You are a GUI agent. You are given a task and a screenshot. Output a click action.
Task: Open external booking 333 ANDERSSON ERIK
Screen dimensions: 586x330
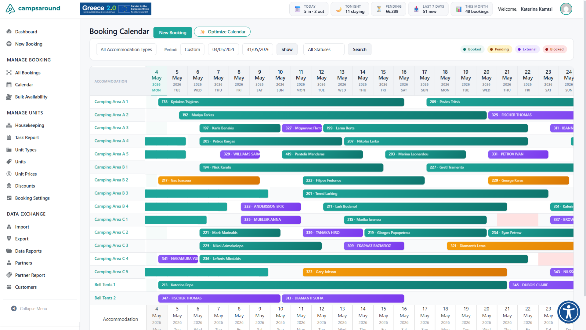(x=271, y=207)
